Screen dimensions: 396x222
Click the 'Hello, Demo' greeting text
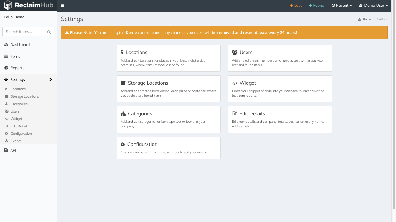(14, 17)
